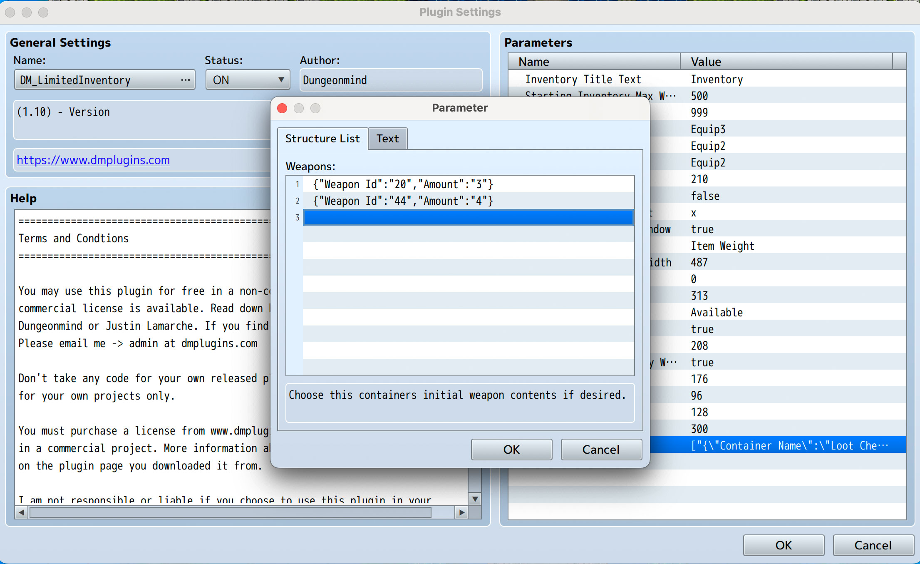The height and width of the screenshot is (564, 920).
Task: Select the parameter value x
Action: coord(693,213)
